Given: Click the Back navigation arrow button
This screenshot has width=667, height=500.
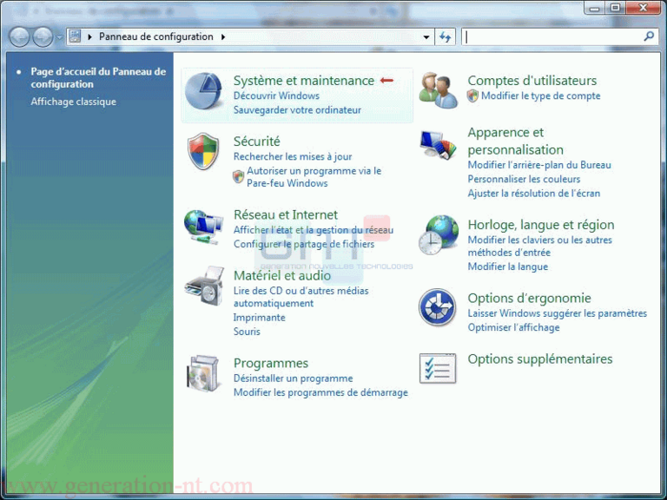Looking at the screenshot, I should pyautogui.click(x=19, y=37).
